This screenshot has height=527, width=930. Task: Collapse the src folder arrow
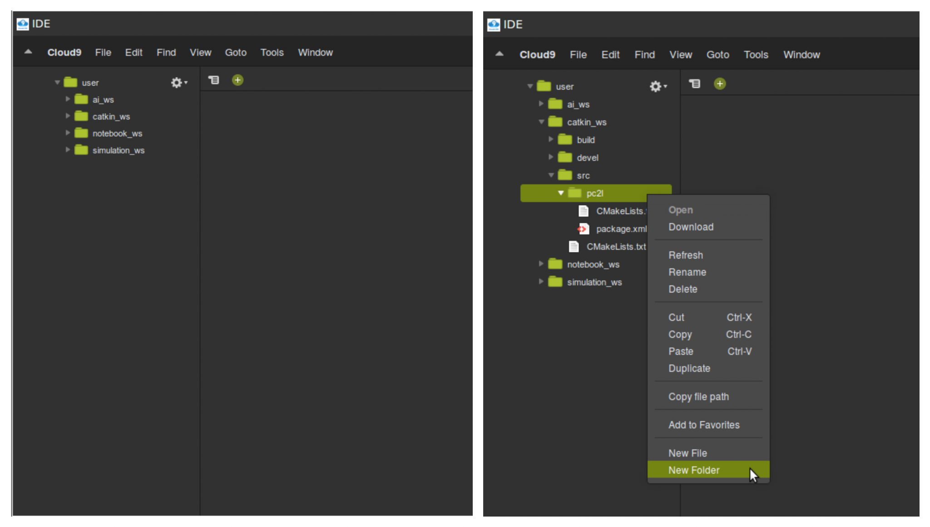click(x=550, y=175)
